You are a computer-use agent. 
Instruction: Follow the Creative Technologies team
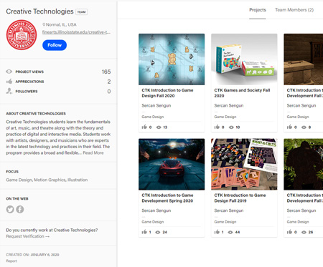click(55, 45)
